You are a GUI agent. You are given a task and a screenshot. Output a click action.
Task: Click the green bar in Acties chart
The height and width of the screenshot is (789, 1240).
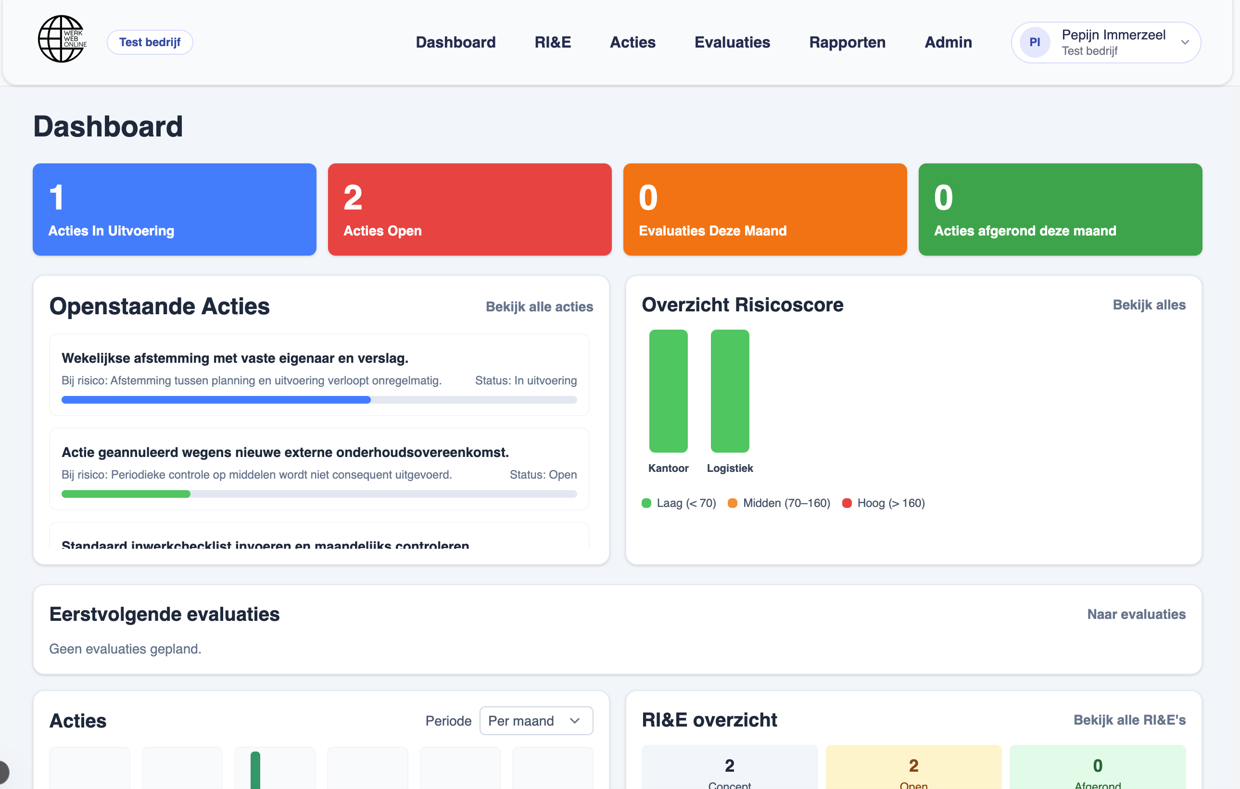255,770
